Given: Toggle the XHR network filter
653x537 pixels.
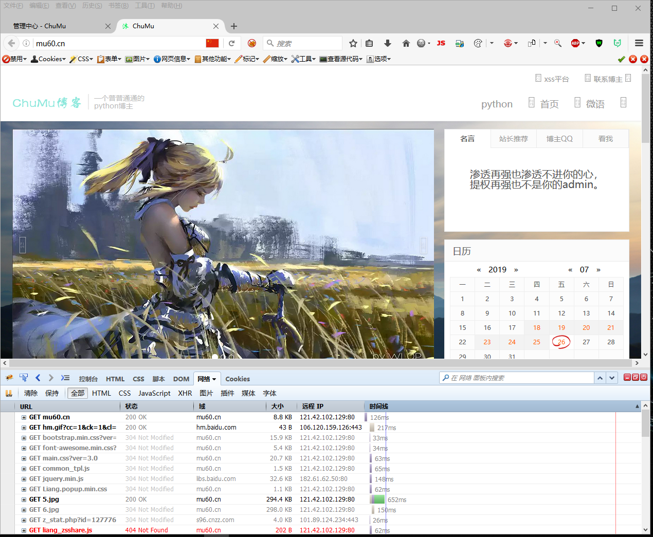Looking at the screenshot, I should coord(185,393).
